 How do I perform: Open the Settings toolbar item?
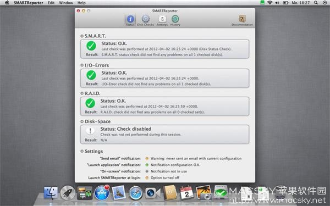tap(162, 20)
